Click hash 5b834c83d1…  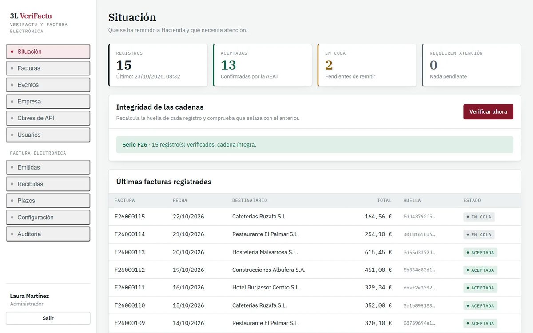[419, 270]
